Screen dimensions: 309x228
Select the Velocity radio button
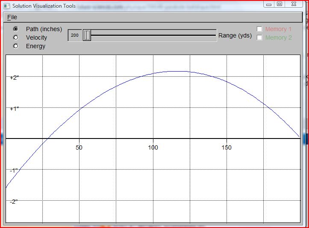click(x=15, y=38)
